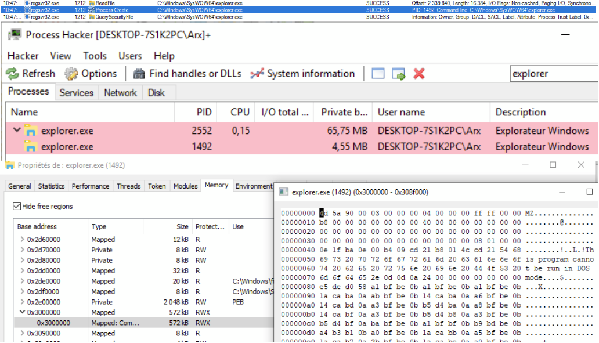Click the Refresh toolbar icon
This screenshot has width=599, height=343.
12,73
